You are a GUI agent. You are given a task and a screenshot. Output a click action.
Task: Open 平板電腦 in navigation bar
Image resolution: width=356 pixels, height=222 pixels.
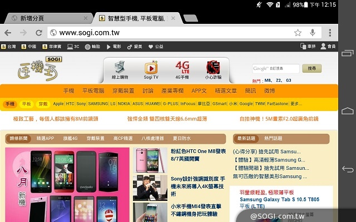tap(93, 91)
